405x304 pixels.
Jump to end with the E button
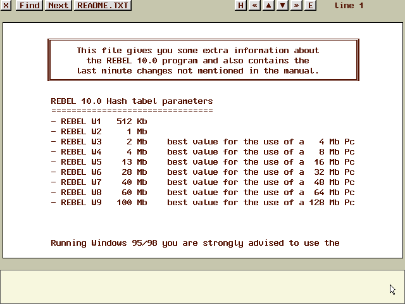point(311,5)
